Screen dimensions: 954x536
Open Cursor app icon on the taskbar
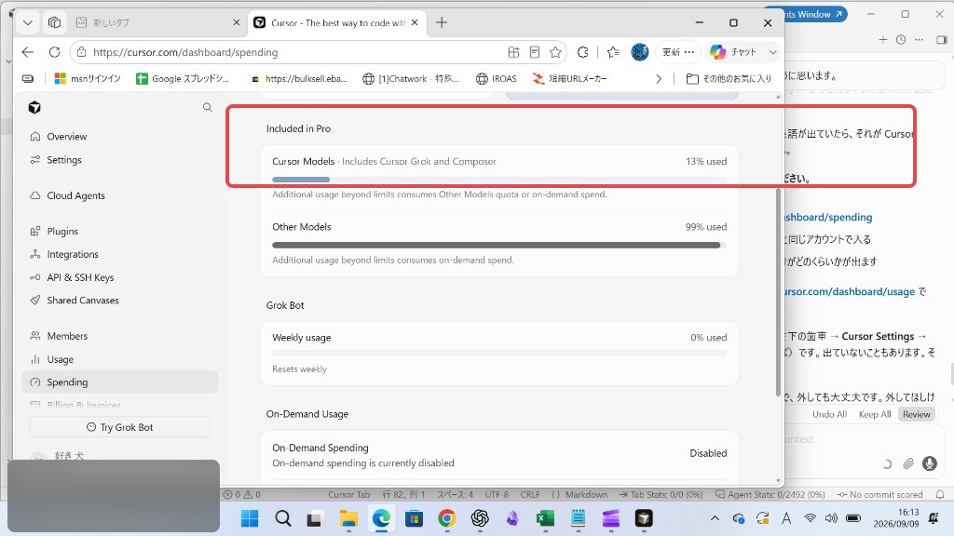[x=644, y=518]
